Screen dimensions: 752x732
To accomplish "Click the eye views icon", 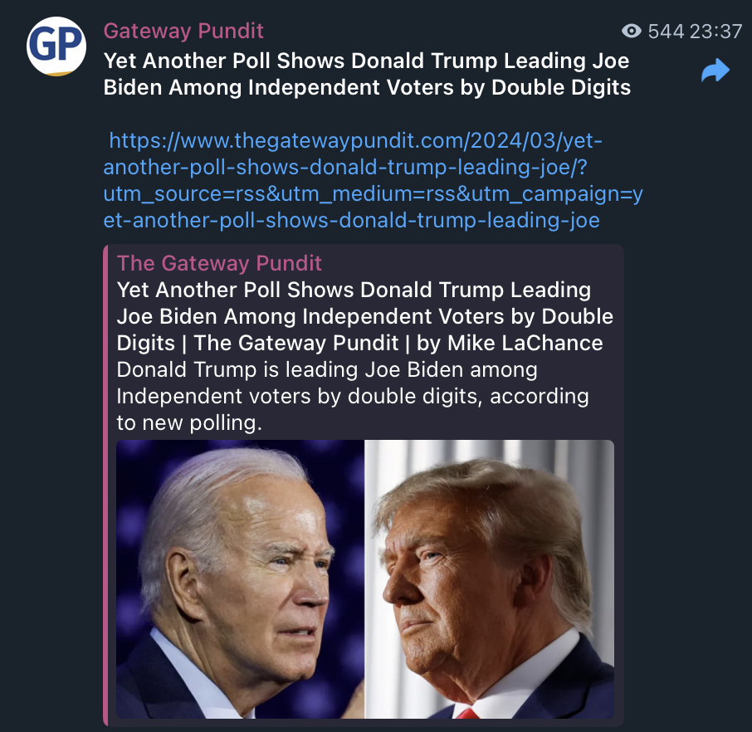I will 631,32.
